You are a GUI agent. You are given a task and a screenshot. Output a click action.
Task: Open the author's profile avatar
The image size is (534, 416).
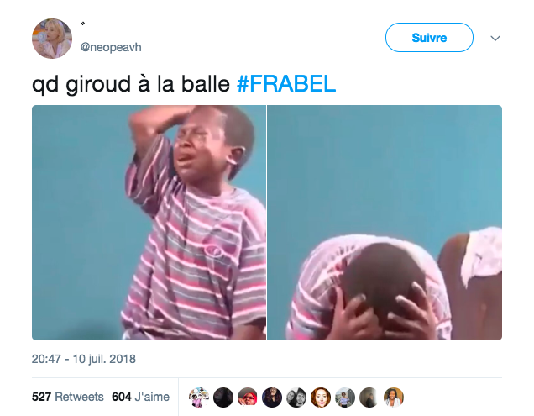(x=52, y=39)
